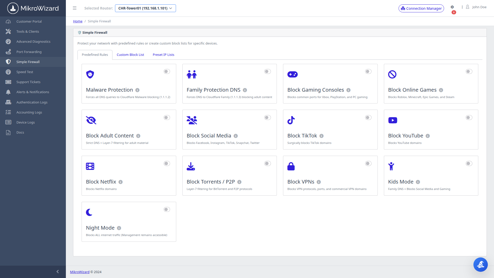Show info for Block Torrents / P2P
The width and height of the screenshot is (494, 278).
coord(239,182)
